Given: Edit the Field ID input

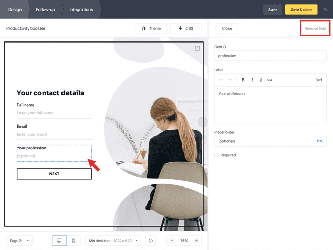Looking at the screenshot, I should [270, 56].
